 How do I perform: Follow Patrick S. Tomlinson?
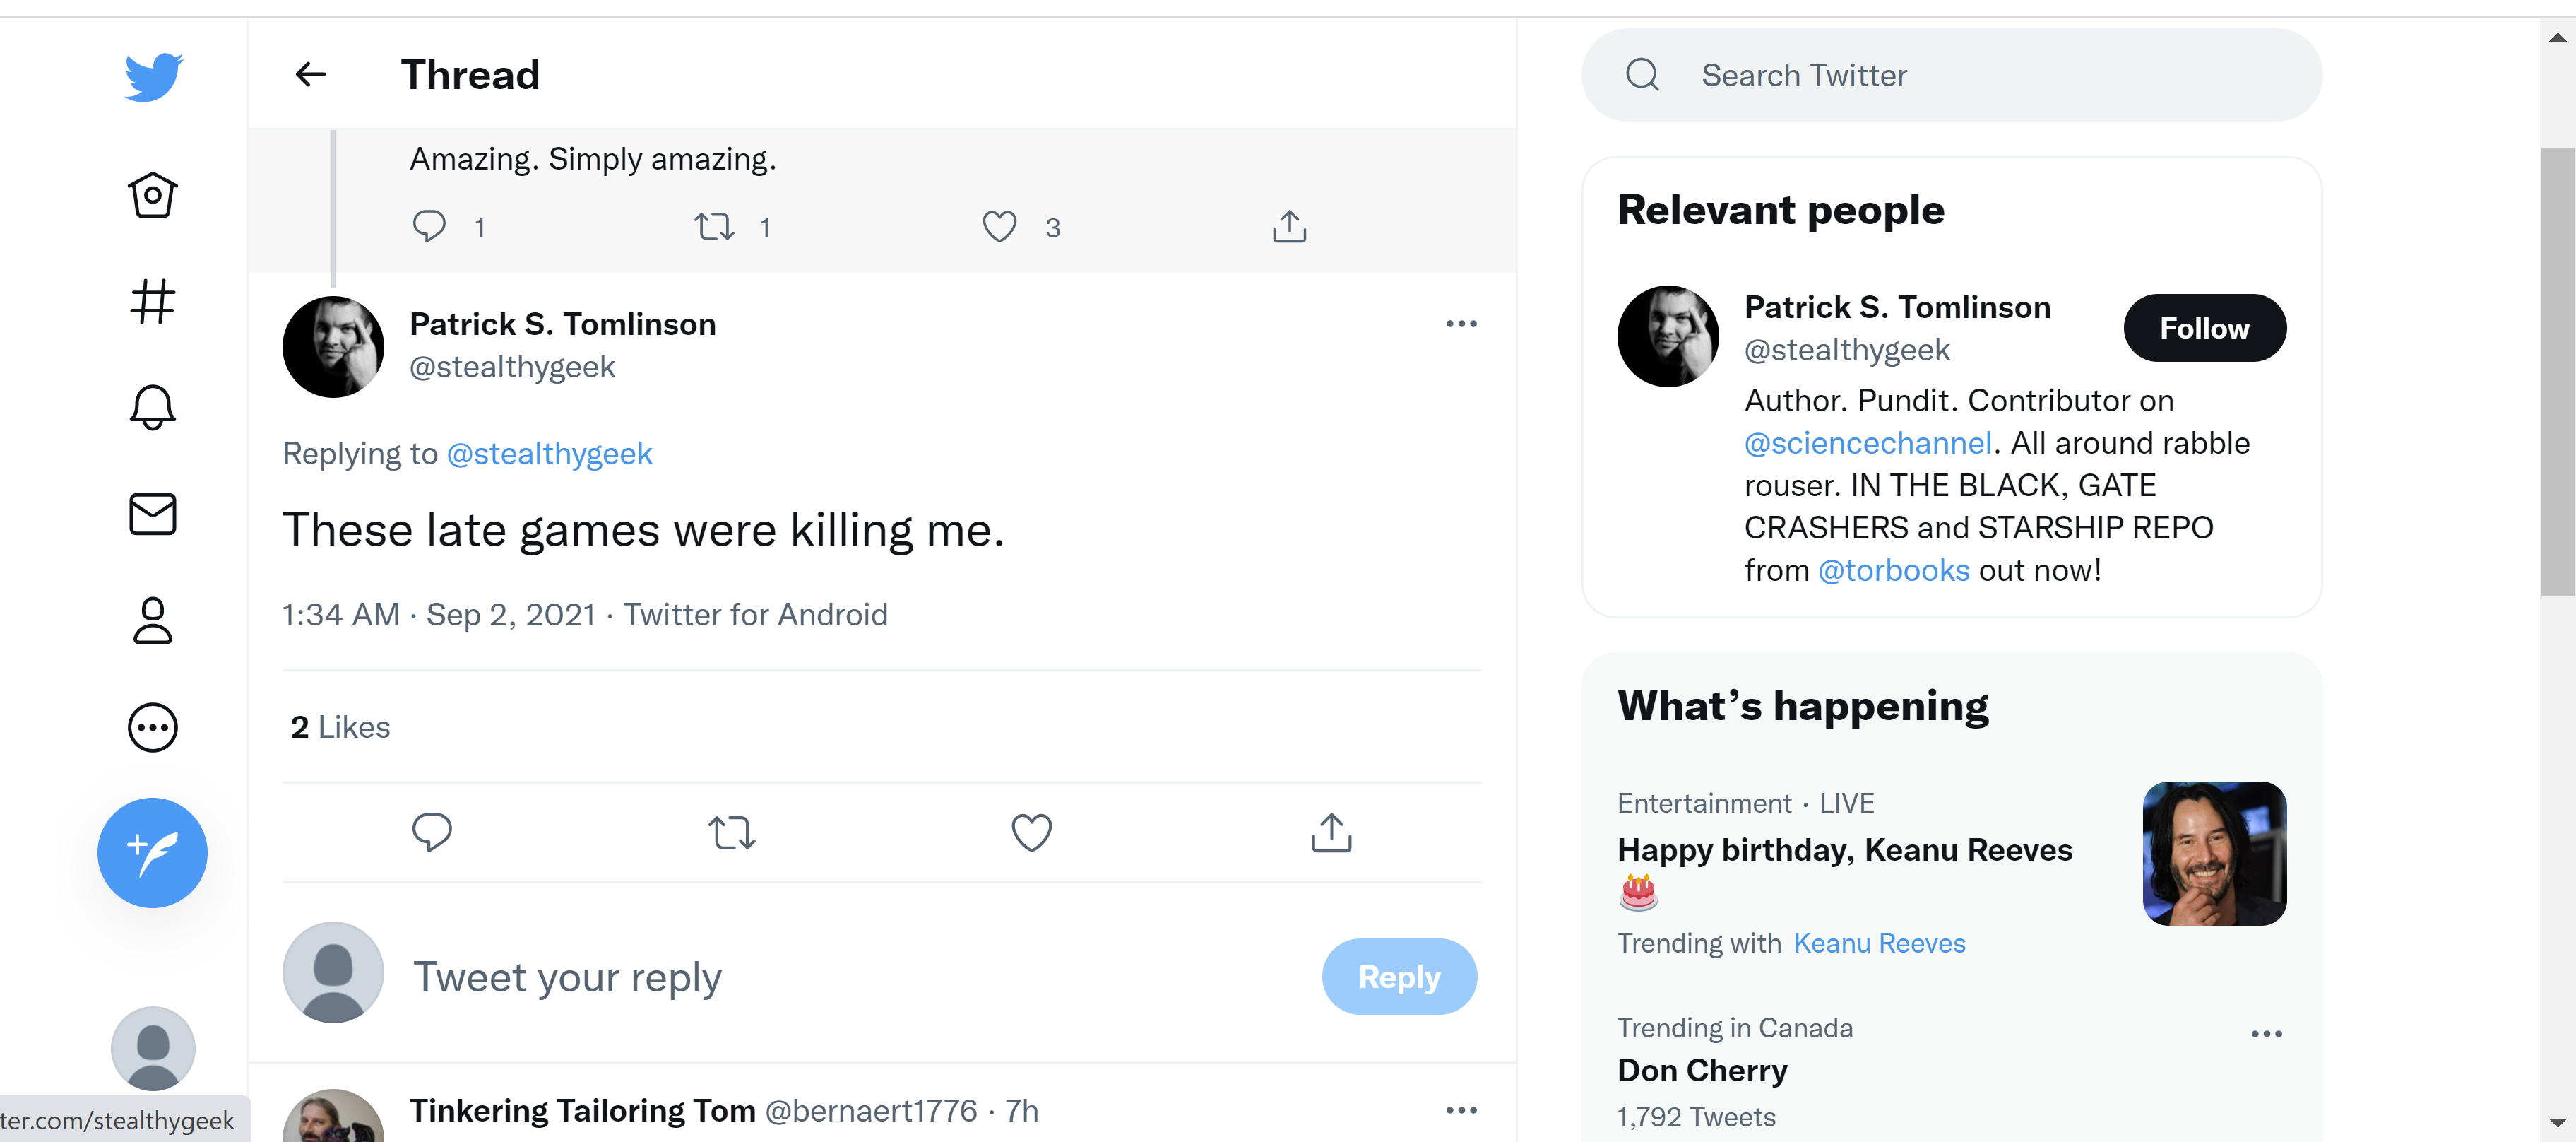tap(2204, 329)
